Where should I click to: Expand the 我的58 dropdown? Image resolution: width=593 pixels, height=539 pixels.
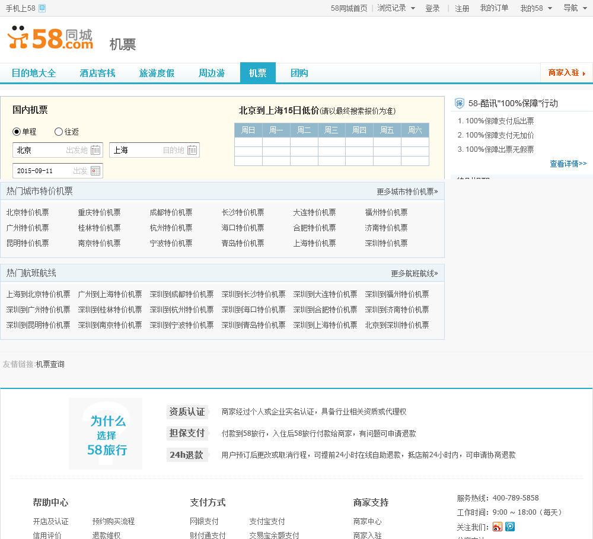(x=536, y=8)
